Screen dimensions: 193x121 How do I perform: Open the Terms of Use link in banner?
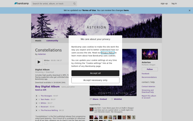(x=89, y=10)
